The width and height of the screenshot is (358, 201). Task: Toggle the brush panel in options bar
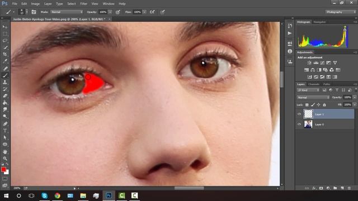(34, 12)
